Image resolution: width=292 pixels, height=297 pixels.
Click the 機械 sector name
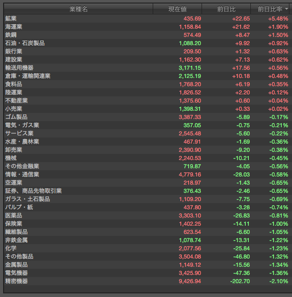point(11,158)
